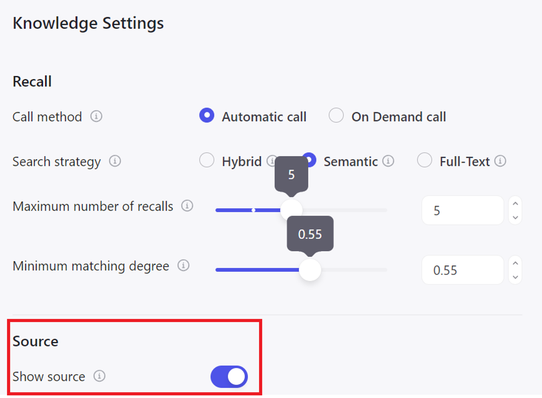Click the Maximum number of recalls slider handle
The image size is (542, 398).
[x=291, y=210]
